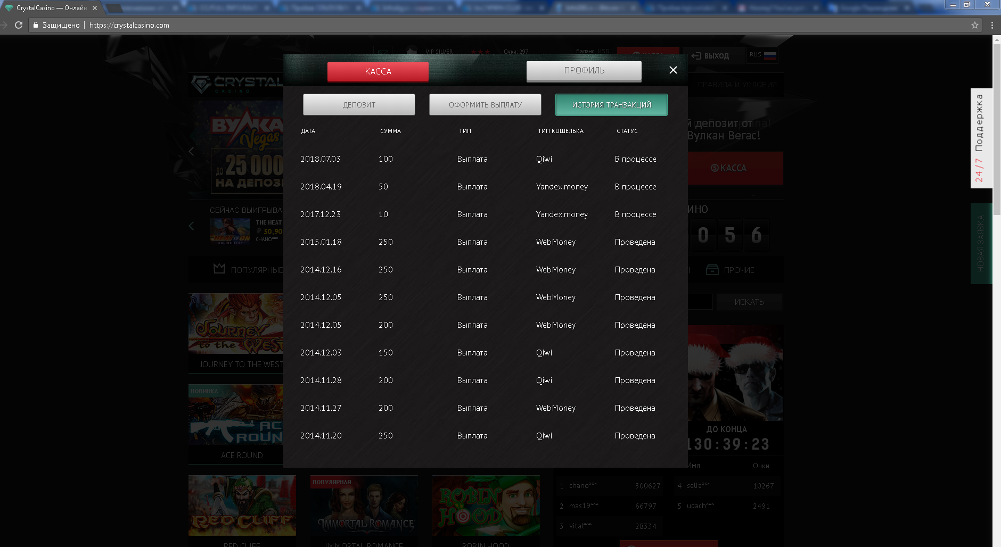Switch to the ПРОФИЛЬ tab

coord(584,71)
